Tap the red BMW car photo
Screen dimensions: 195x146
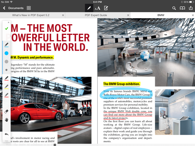[x=46, y=110]
